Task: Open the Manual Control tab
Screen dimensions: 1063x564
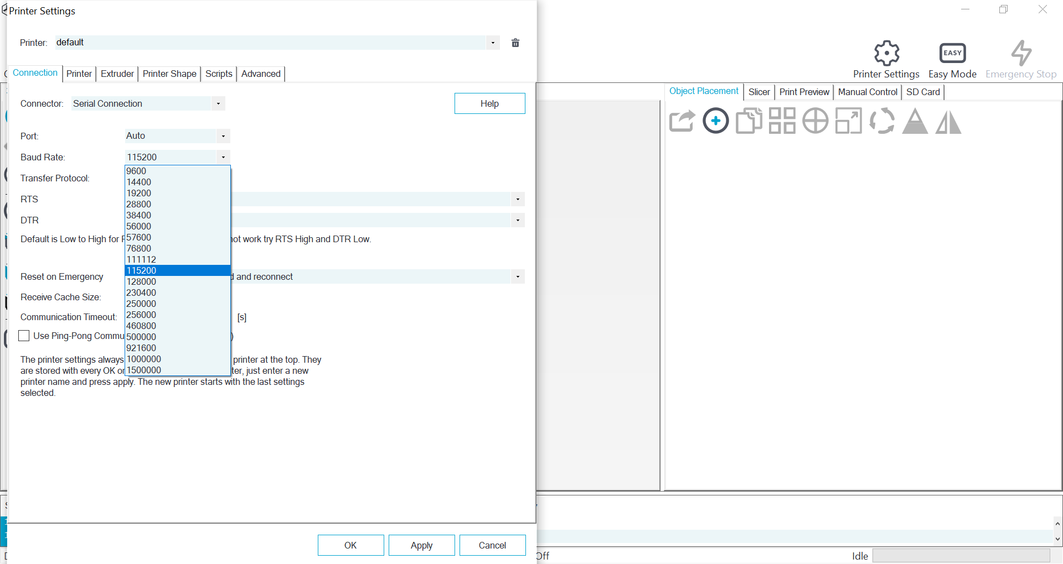Action: [868, 92]
